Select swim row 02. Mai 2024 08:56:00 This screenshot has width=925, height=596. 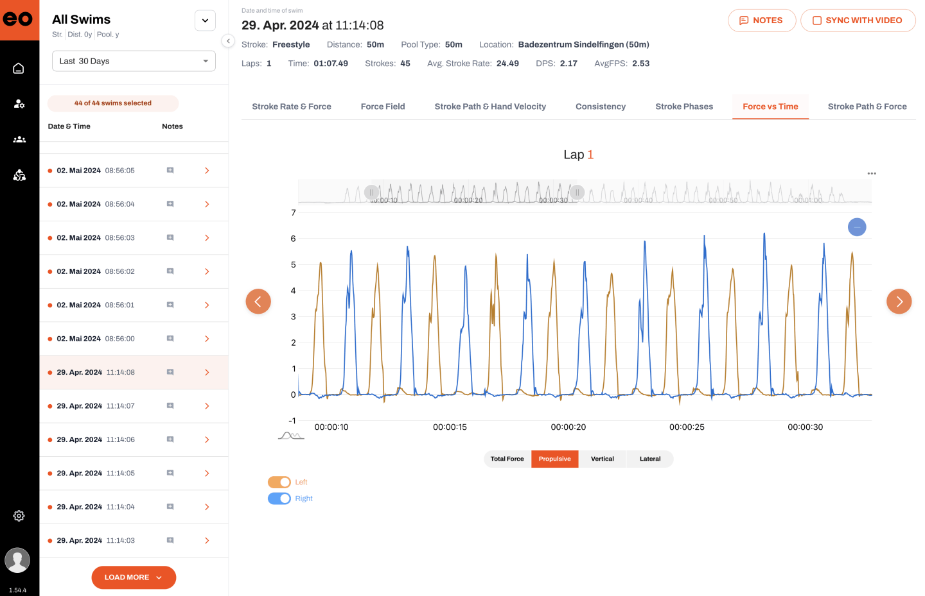(134, 339)
